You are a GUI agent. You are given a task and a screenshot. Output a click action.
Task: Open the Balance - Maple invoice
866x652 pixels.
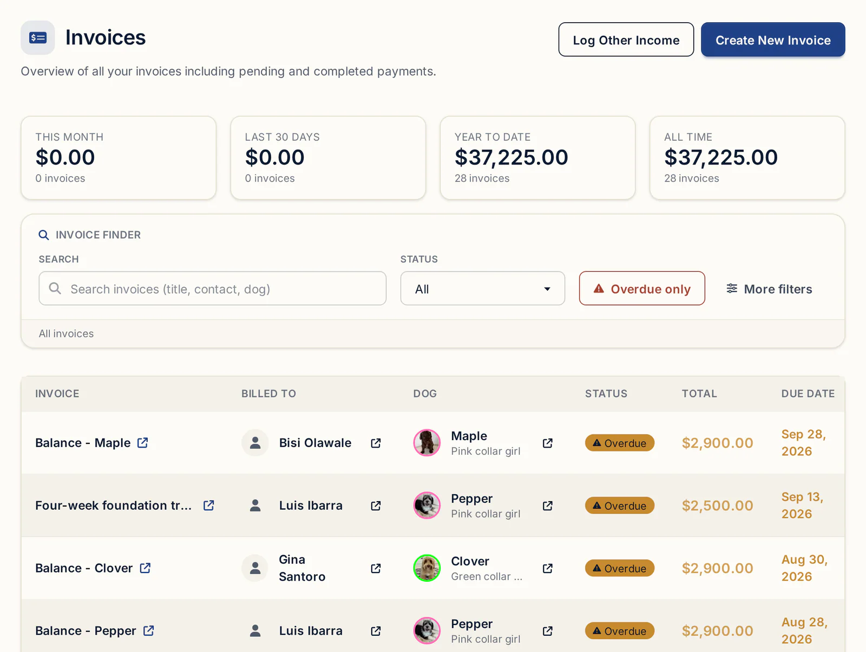pyautogui.click(x=83, y=443)
